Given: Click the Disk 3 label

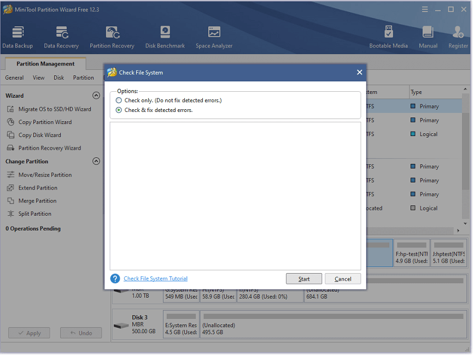Looking at the screenshot, I should coord(139,317).
